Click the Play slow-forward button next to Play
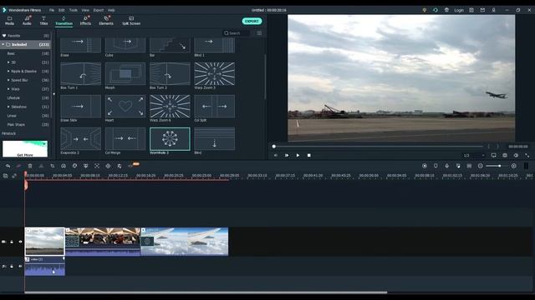 click(287, 156)
